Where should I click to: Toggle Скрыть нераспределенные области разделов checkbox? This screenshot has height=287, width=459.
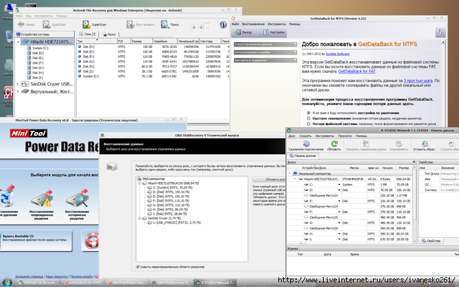click(138, 267)
